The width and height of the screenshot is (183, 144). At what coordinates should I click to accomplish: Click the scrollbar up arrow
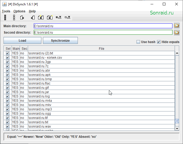point(177,53)
